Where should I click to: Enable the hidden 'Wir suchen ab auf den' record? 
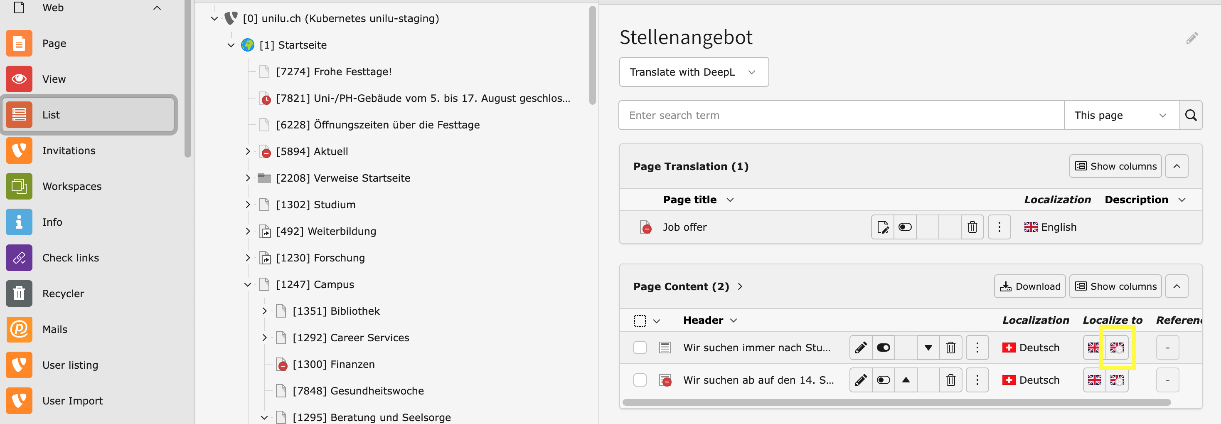click(883, 380)
